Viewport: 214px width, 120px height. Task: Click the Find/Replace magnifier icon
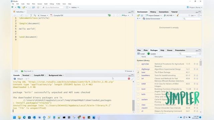35,15
